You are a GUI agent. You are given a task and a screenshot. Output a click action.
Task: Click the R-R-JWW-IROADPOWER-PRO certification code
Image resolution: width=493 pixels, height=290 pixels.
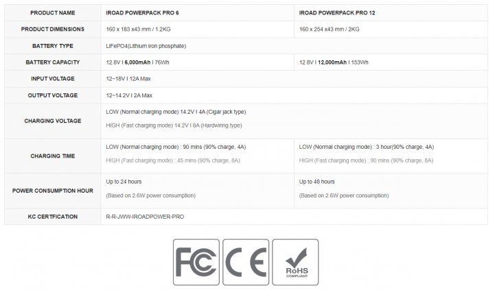[145, 217]
